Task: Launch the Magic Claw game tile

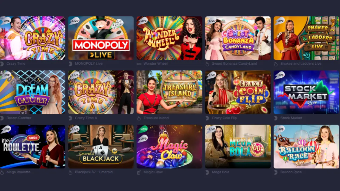Action: (169, 146)
